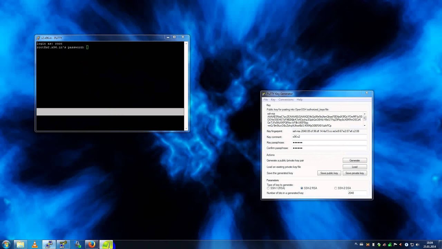Click the PuTTY Key Generator title bar icon
442x249 pixels.
263,94
